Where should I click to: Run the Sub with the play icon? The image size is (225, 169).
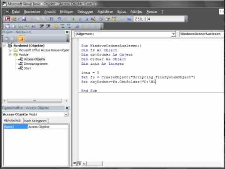73,19
